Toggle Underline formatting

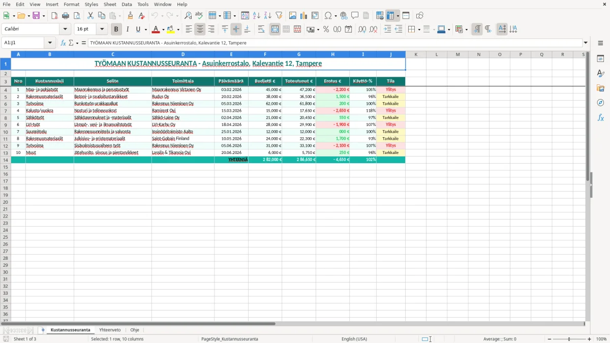[x=138, y=29]
